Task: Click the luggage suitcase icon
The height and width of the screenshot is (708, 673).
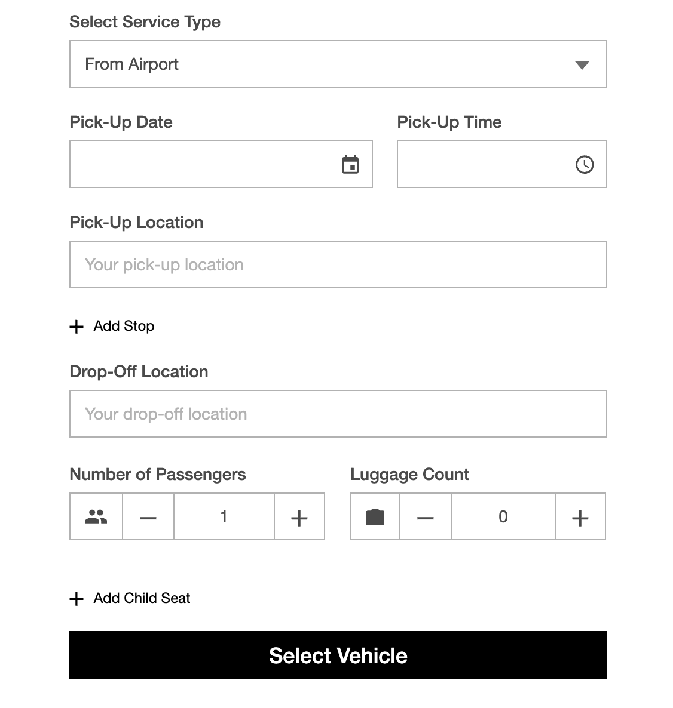Action: (375, 516)
